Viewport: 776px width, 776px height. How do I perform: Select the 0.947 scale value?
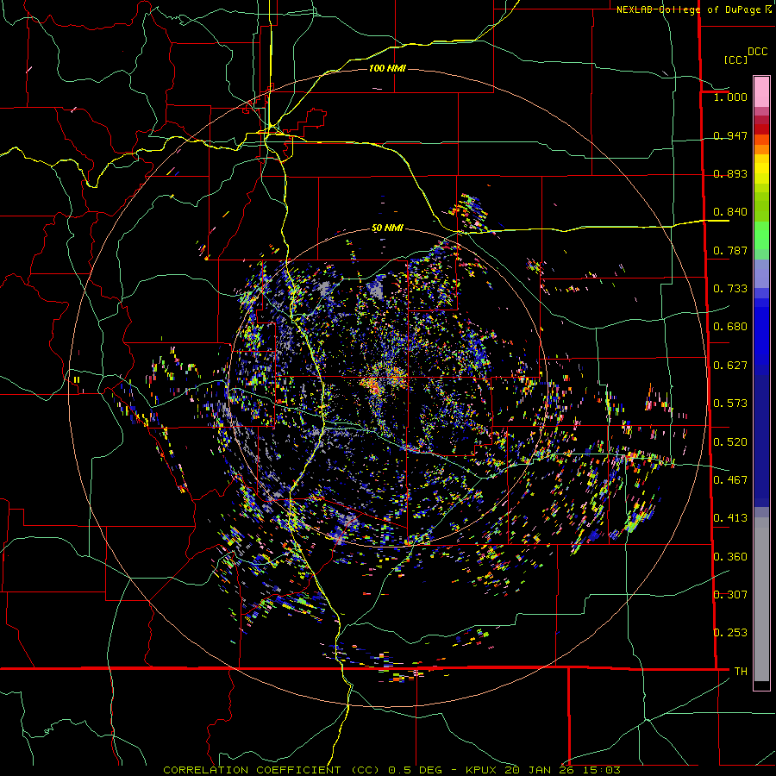coord(730,135)
